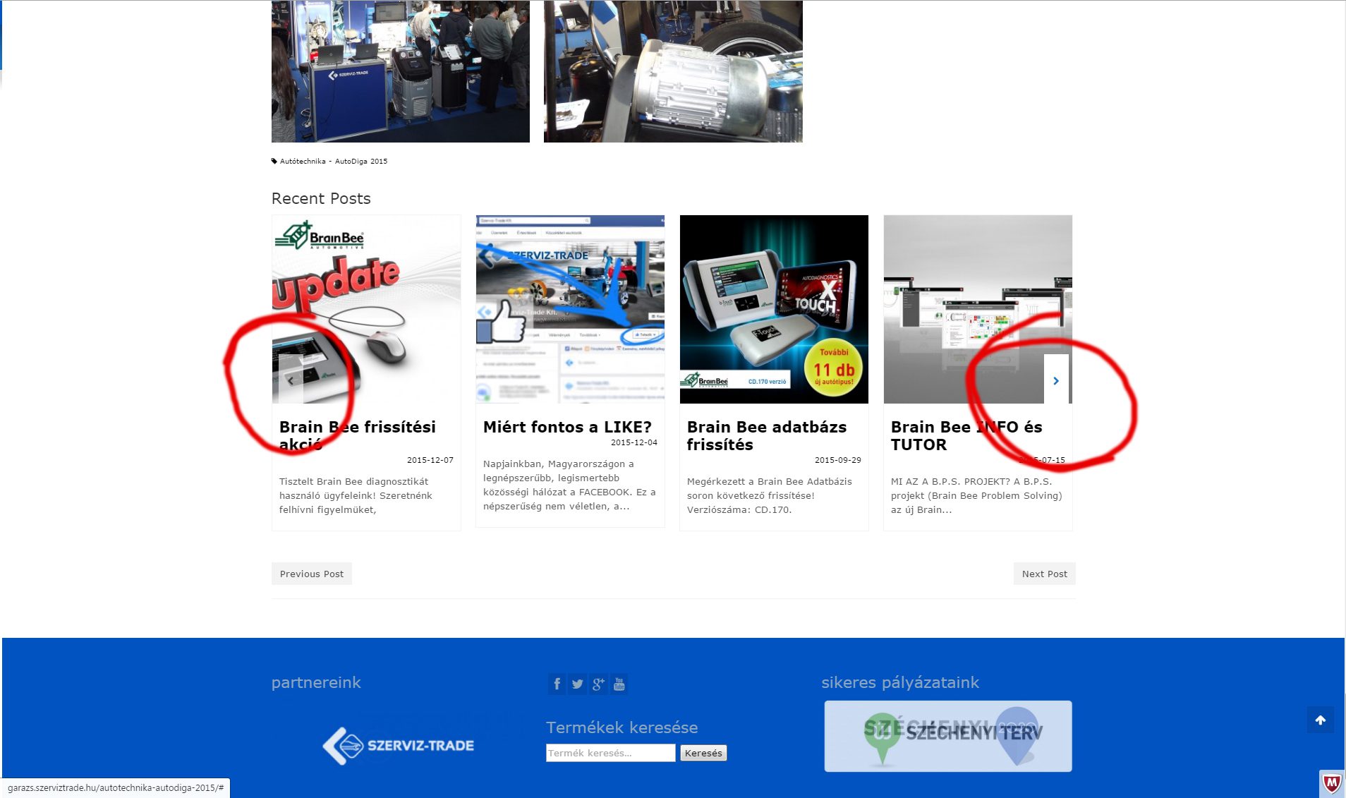The width and height of the screenshot is (1346, 798).
Task: Show previous posts with carousel left arrow
Action: [291, 380]
